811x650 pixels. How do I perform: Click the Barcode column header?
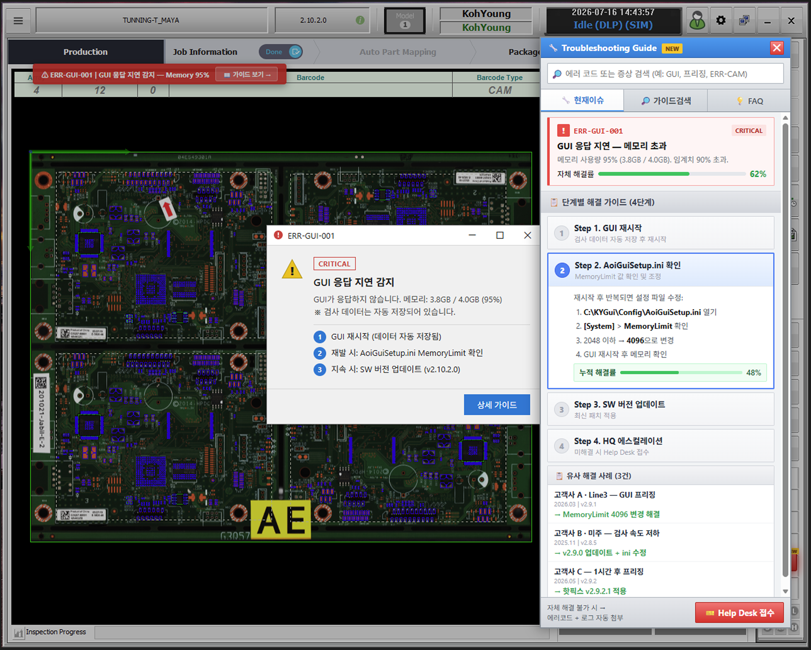[310, 77]
